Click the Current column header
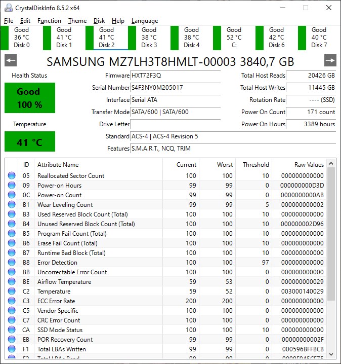 click(181, 165)
